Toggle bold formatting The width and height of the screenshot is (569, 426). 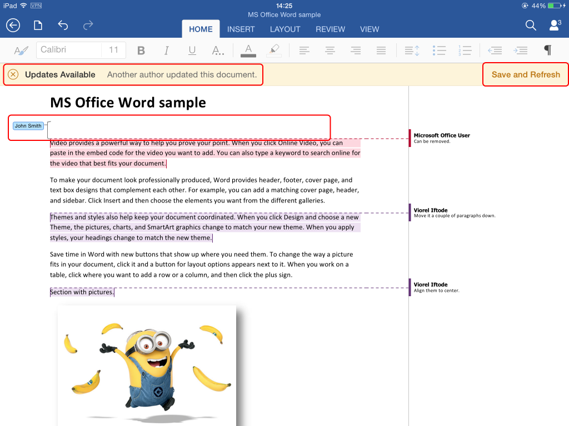pyautogui.click(x=141, y=50)
